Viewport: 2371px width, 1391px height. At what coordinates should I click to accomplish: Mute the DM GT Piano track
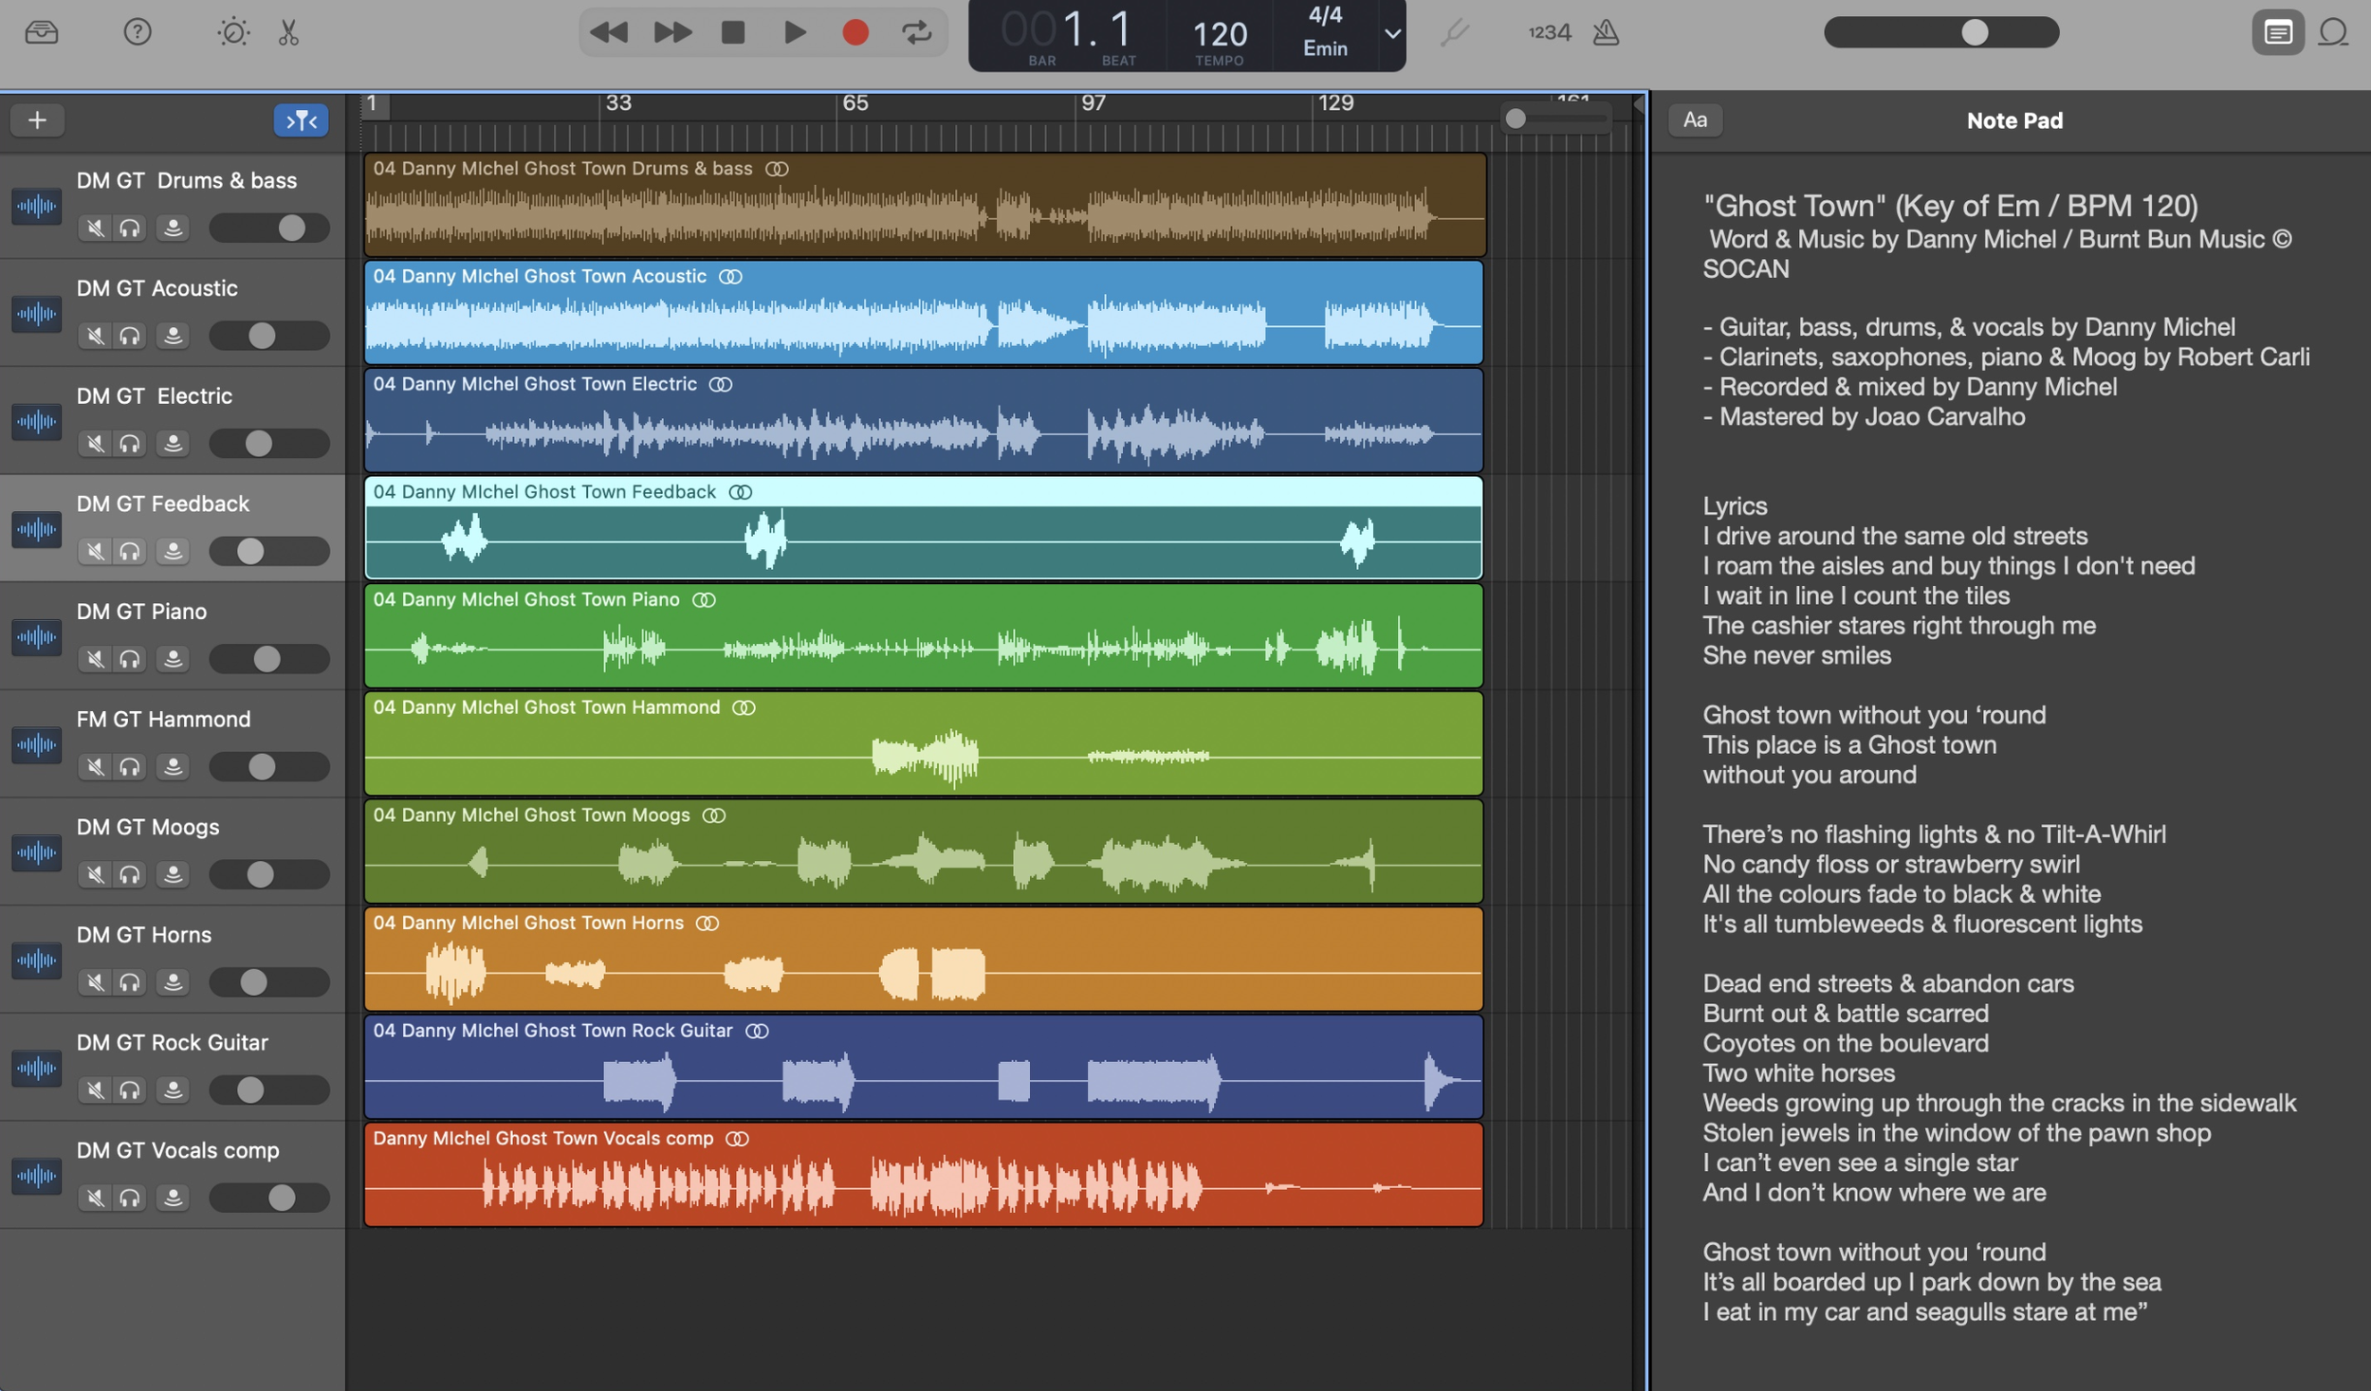[x=95, y=658]
